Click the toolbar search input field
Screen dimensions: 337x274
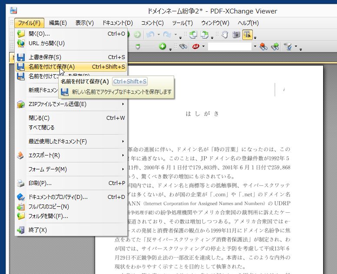tap(230, 46)
